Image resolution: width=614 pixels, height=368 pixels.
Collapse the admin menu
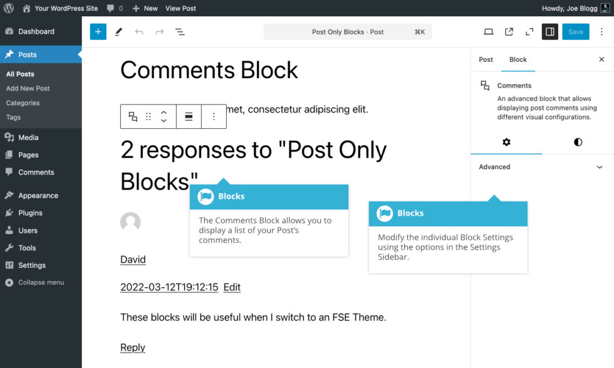click(41, 282)
